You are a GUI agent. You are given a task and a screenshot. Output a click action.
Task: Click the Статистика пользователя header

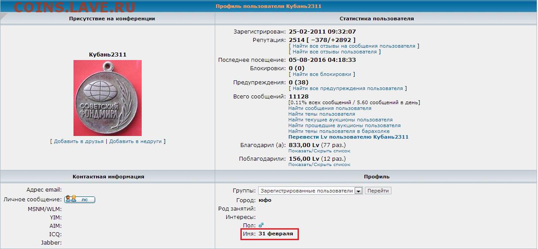tap(376, 19)
